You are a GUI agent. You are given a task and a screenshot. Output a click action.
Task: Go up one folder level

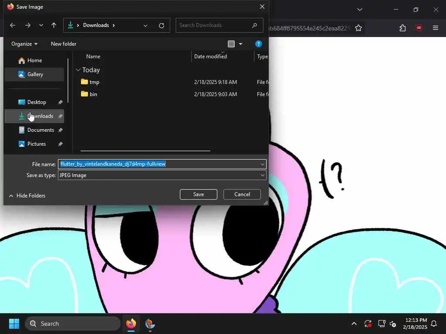tap(54, 25)
